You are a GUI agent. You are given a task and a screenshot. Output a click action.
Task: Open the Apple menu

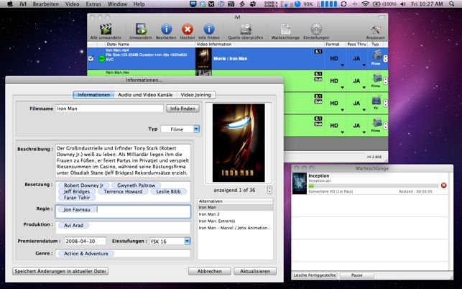click(x=10, y=4)
